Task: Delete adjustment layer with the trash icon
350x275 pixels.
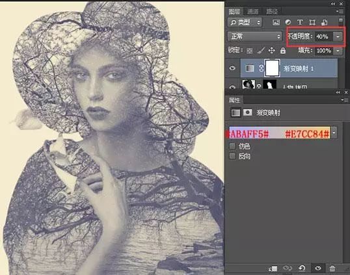Action: (332, 268)
